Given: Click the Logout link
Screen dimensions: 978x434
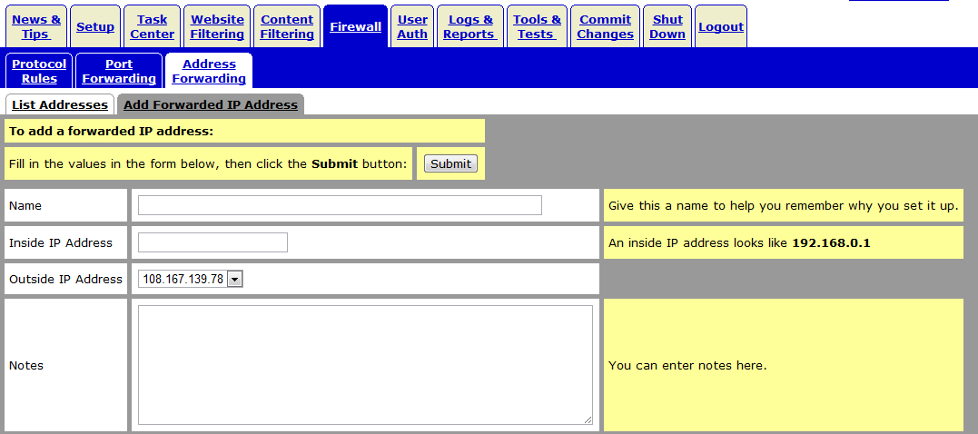Looking at the screenshot, I should 721,27.
